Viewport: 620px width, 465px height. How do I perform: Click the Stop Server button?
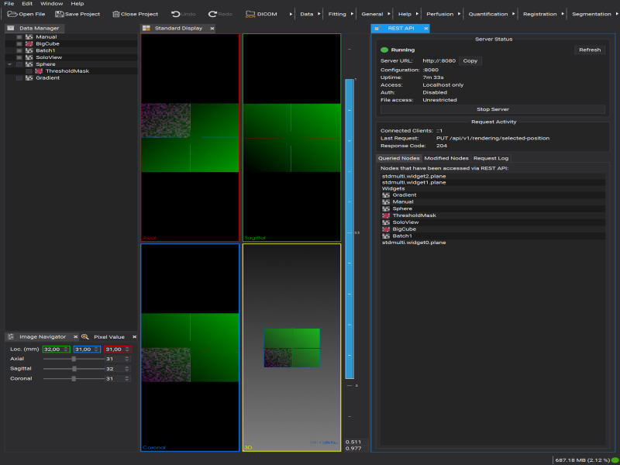493,109
